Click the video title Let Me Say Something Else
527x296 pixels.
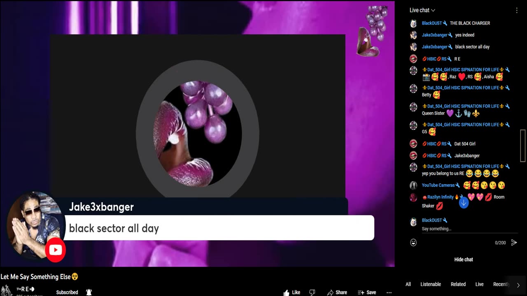point(40,277)
